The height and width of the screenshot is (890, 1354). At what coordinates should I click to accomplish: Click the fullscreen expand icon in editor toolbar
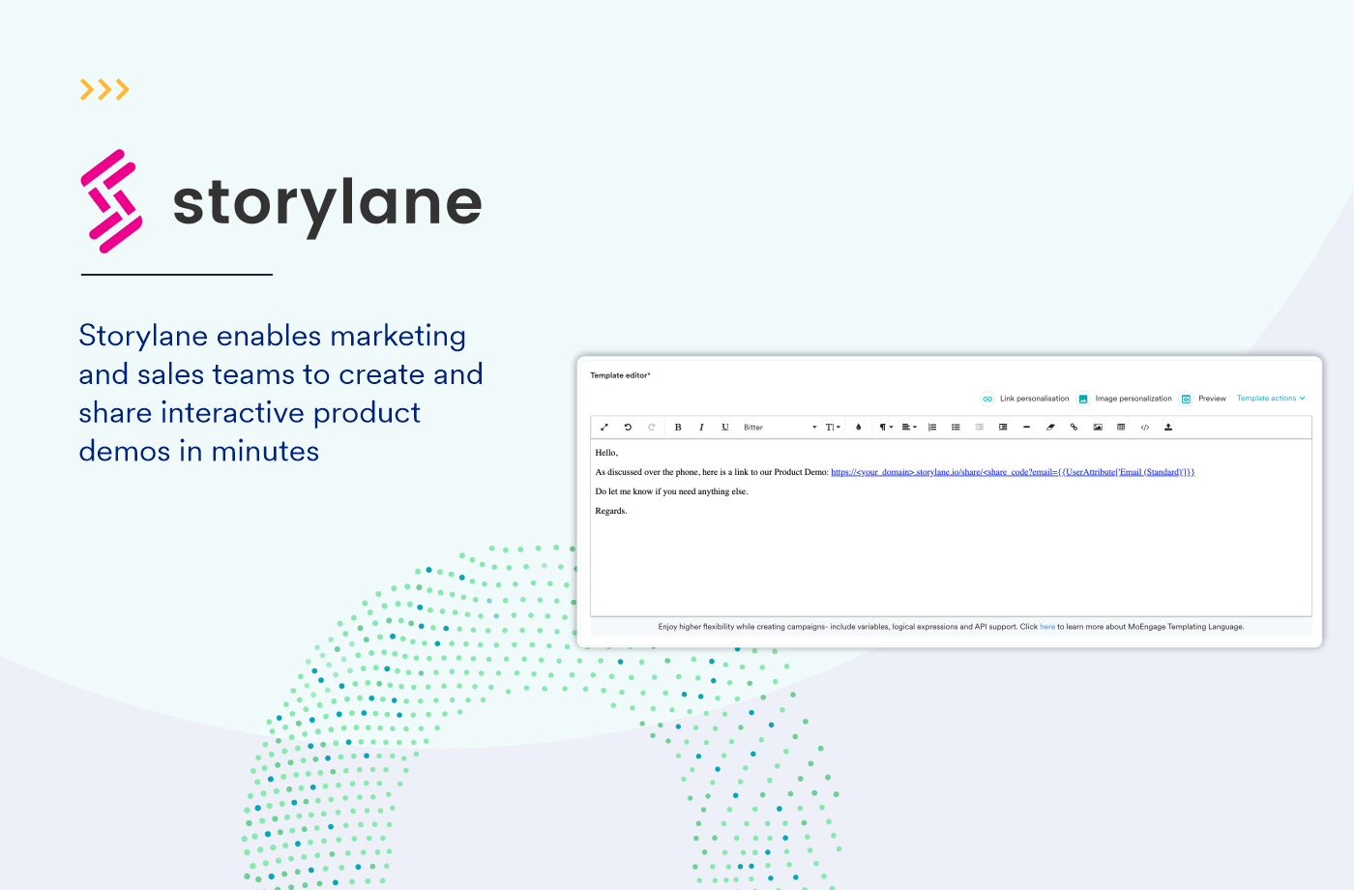[x=604, y=427]
